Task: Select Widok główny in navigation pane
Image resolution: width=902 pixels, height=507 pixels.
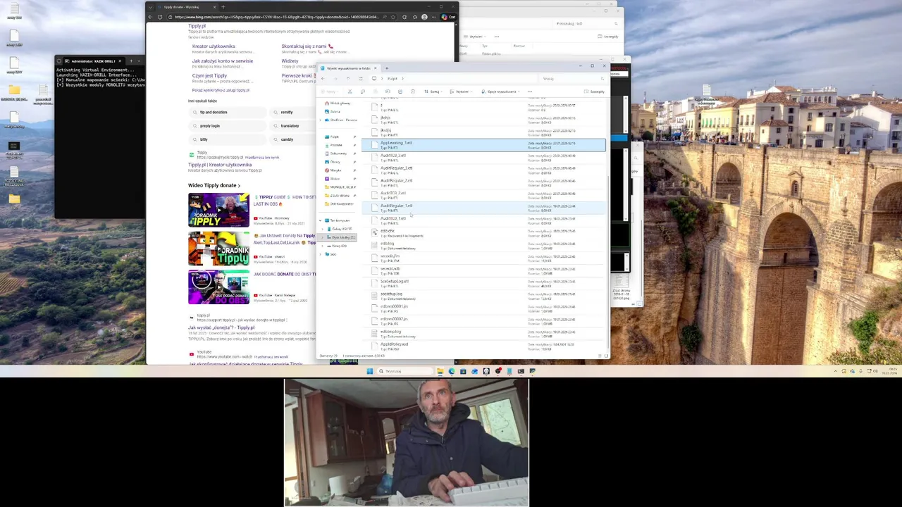Action: pos(338,103)
